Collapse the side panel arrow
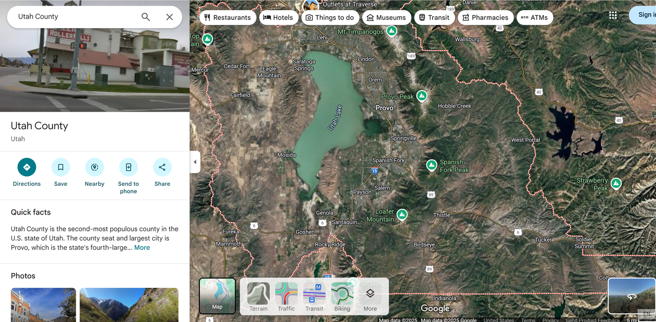This screenshot has width=656, height=322. click(195, 162)
